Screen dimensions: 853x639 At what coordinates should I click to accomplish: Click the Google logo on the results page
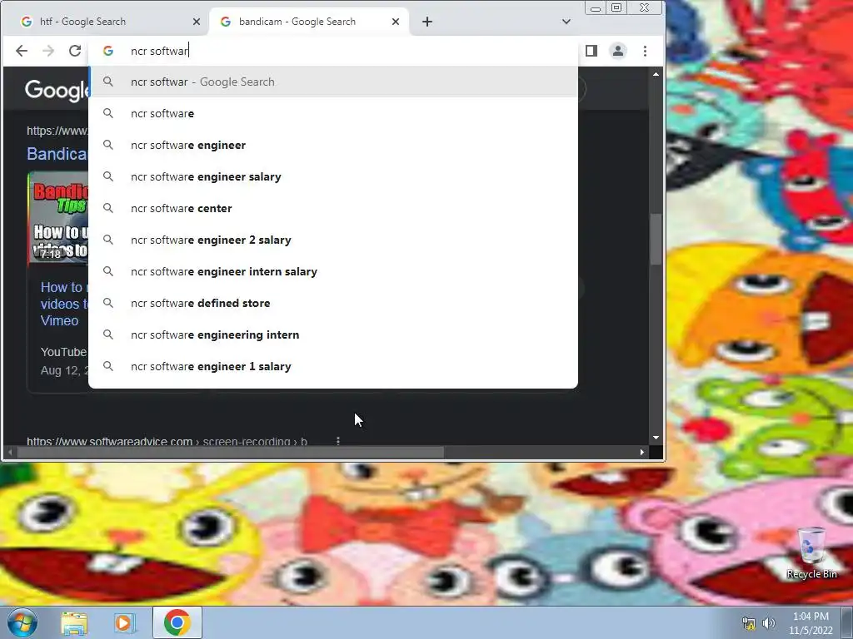coord(57,90)
